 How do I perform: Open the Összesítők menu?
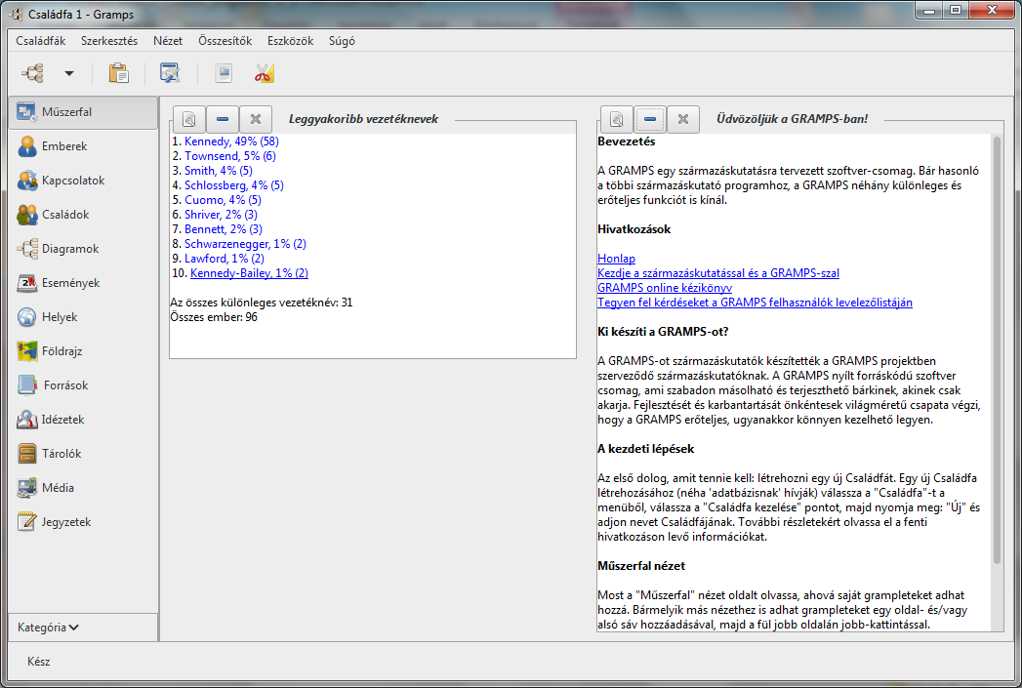225,40
